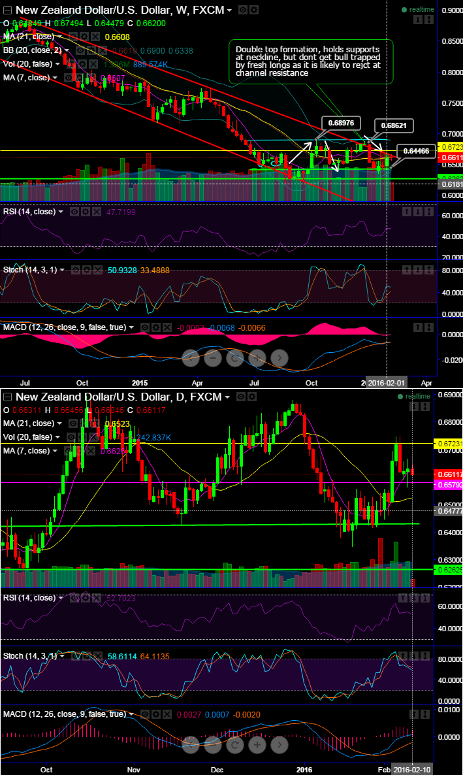Expand RSI (14, close) menu on weekly chart
The image size is (463, 775).
point(61,212)
